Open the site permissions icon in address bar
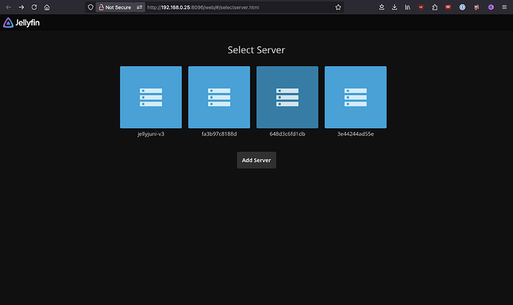The width and height of the screenshot is (513, 305). coord(139,7)
